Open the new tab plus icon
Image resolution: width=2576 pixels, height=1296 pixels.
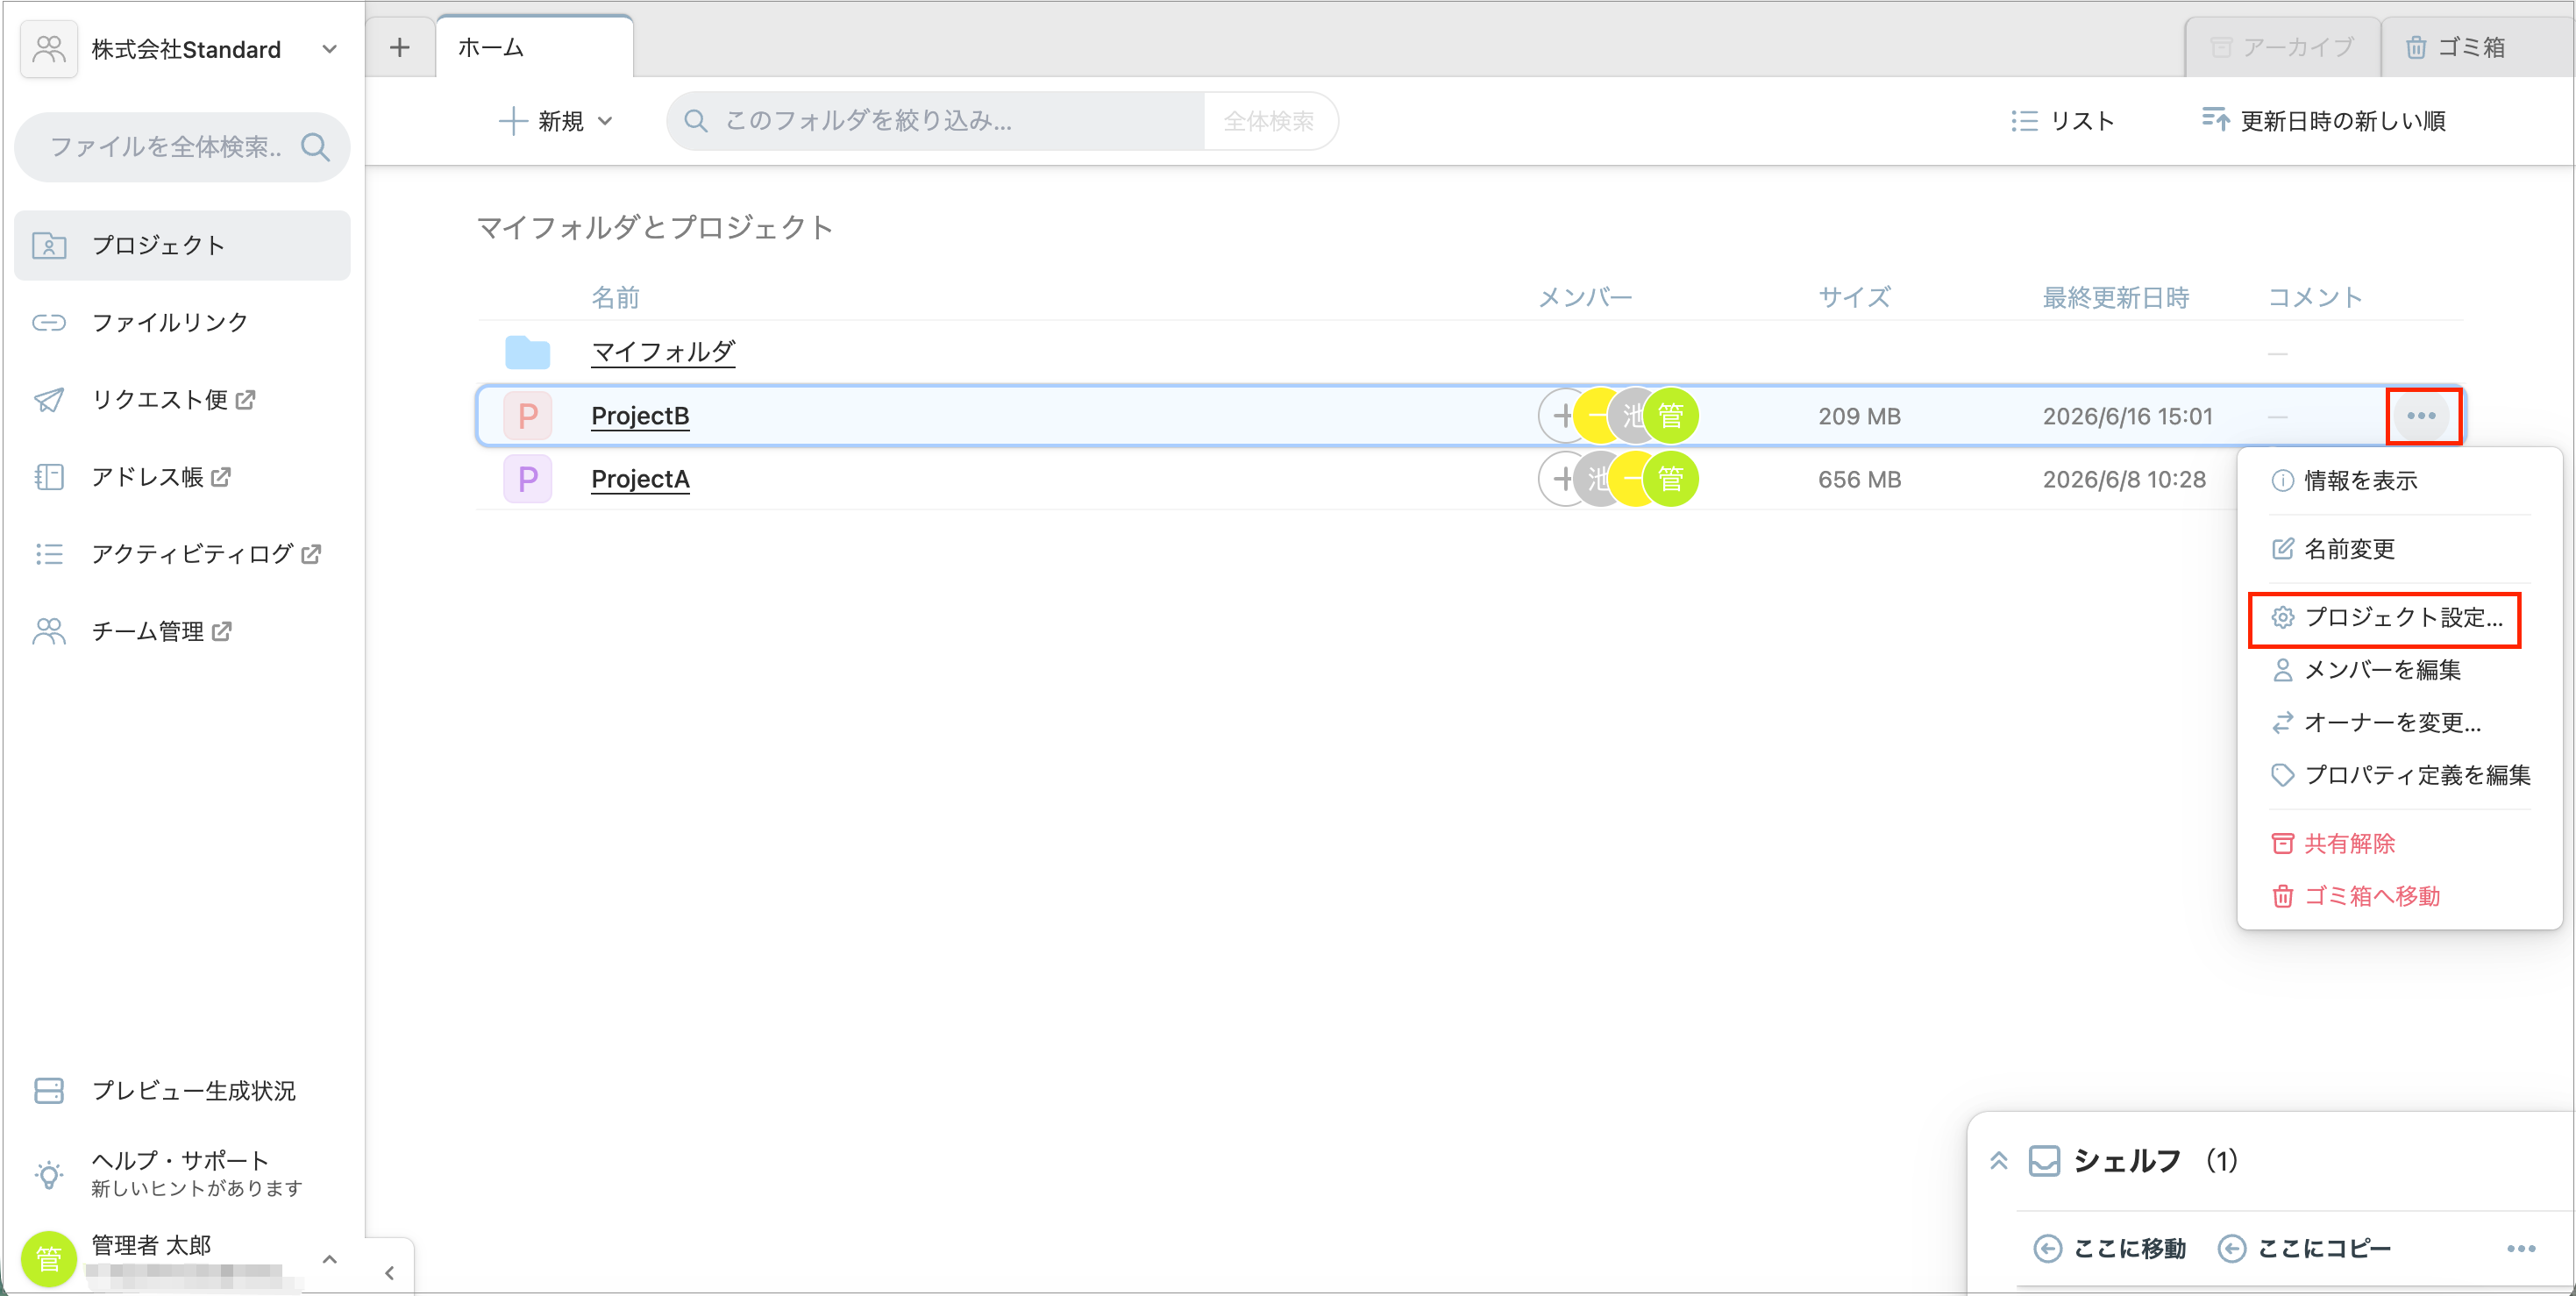[400, 47]
